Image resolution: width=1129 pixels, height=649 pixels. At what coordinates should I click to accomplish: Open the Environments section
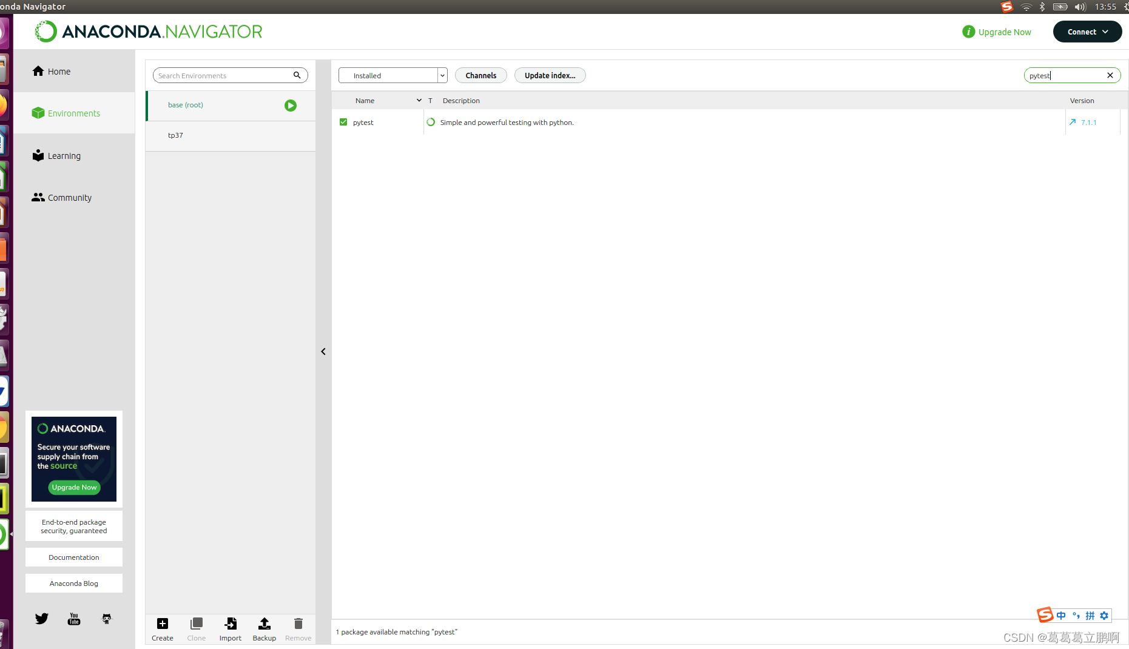(x=74, y=113)
